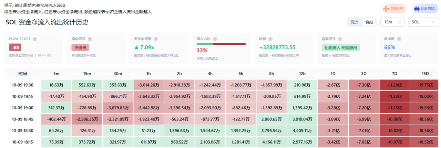441x148 pixels.
Task: Click the 集中度 help question icon
Action: [400, 39]
